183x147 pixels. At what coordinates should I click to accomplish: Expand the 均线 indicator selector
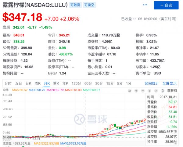tap(5, 90)
